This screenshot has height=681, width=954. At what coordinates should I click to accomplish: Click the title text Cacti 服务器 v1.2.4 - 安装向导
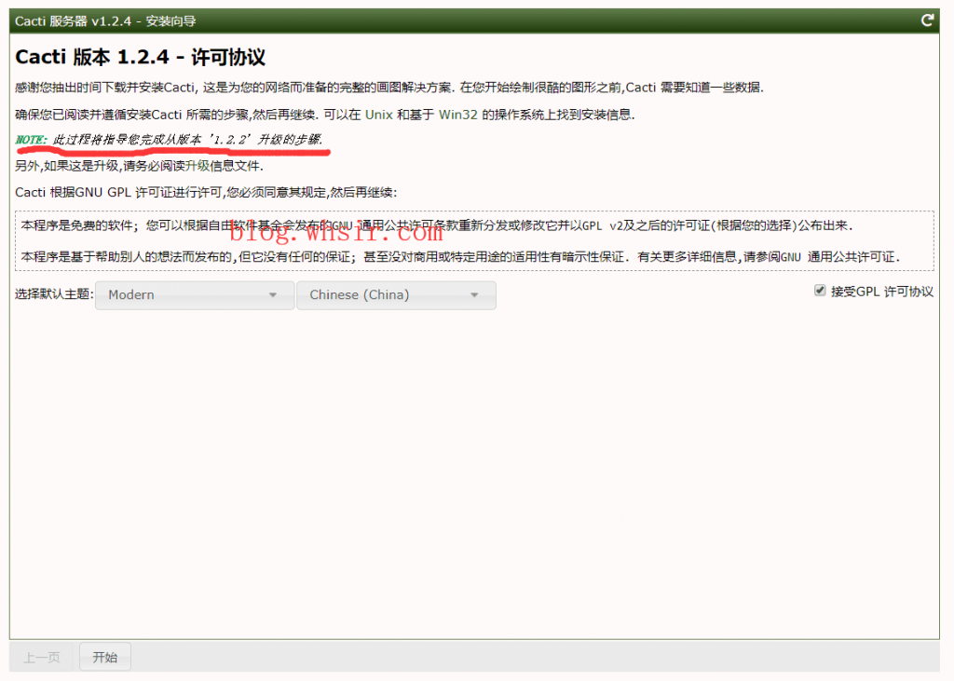pyautogui.click(x=105, y=21)
